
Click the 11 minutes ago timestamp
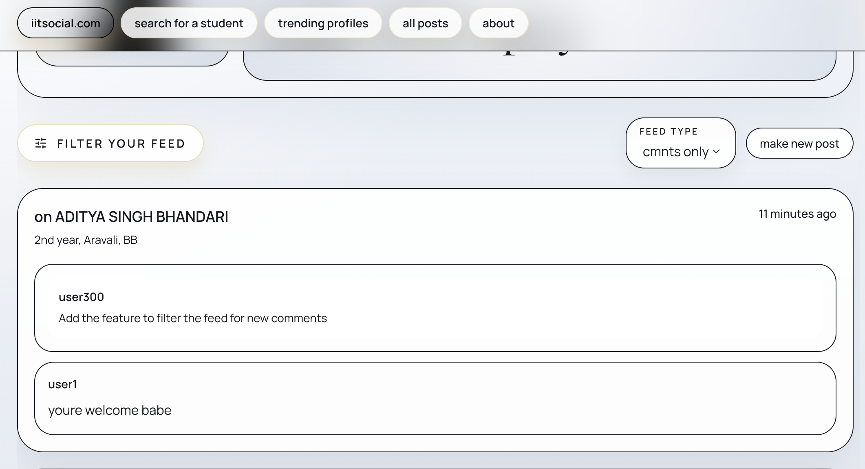point(797,214)
